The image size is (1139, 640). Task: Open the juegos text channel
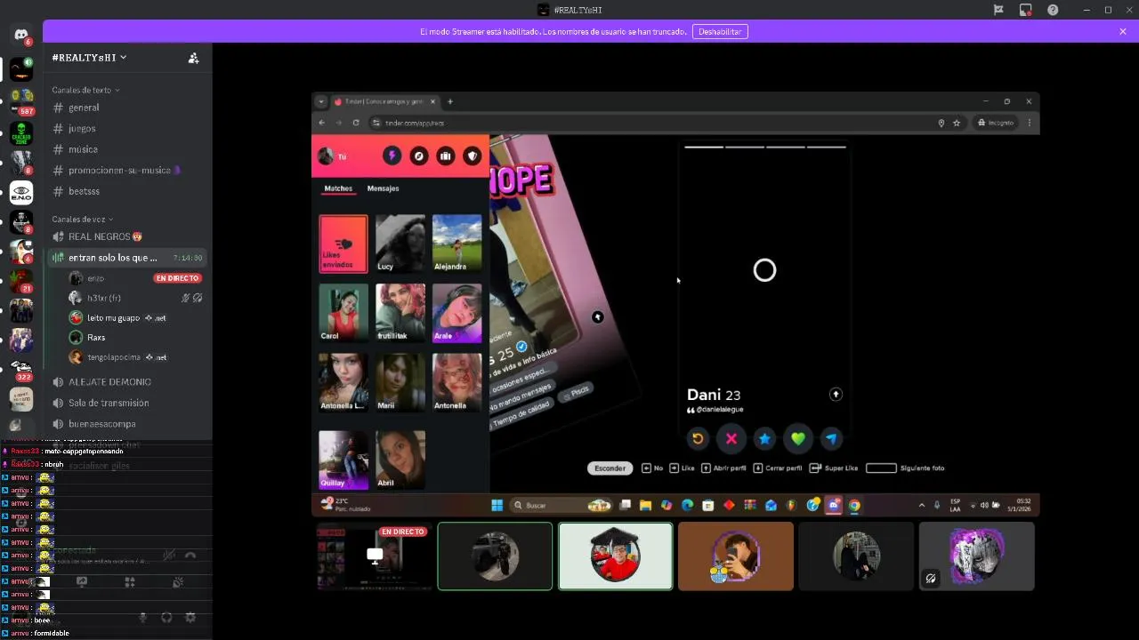tap(128, 128)
